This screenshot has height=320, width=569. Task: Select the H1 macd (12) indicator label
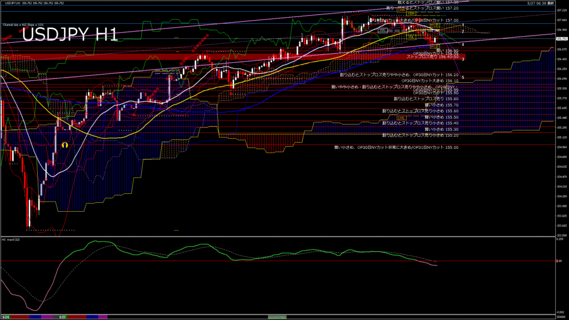pos(11,239)
